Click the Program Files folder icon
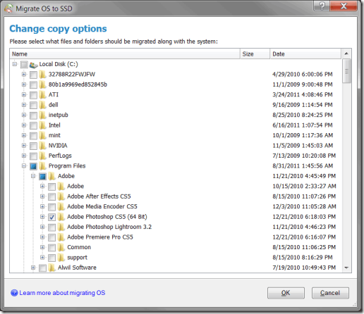The width and height of the screenshot is (364, 314). click(42, 166)
